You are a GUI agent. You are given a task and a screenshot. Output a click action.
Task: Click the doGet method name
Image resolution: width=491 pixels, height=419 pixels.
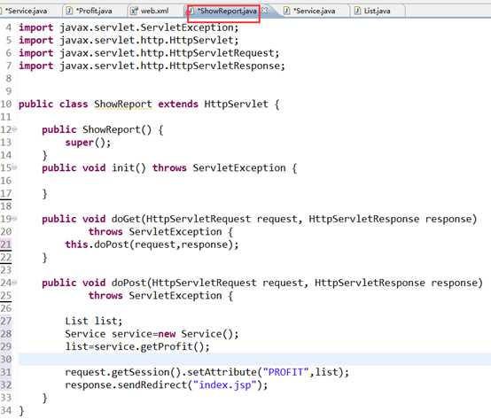pos(126,219)
